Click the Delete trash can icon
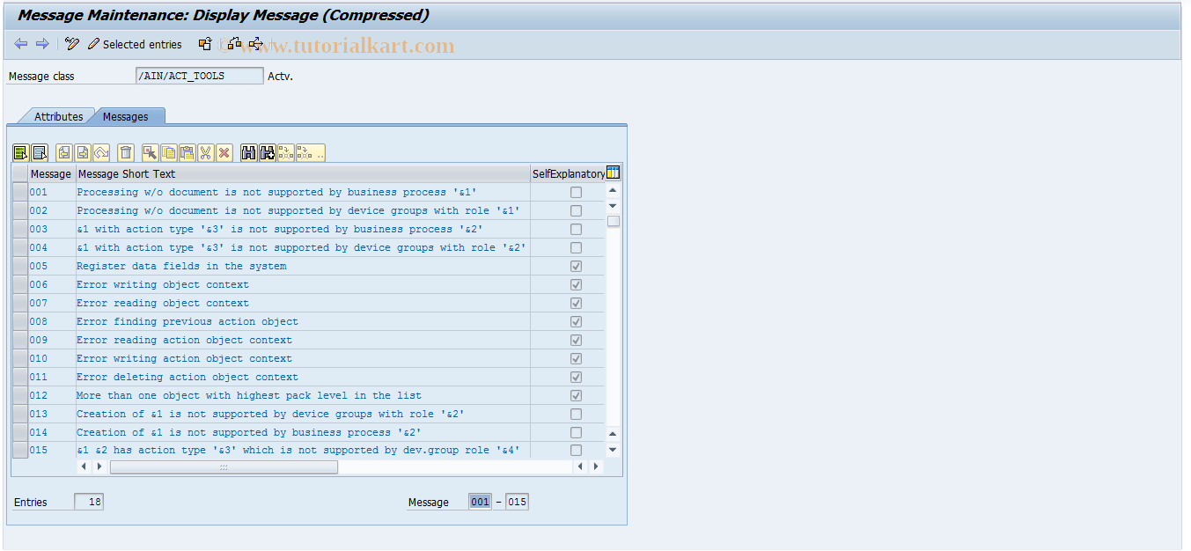This screenshot has height=551, width=1191. pos(126,153)
